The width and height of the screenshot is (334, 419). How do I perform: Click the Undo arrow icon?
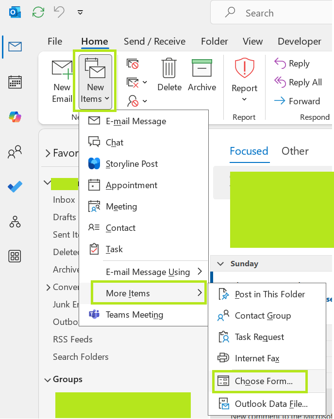point(59,12)
